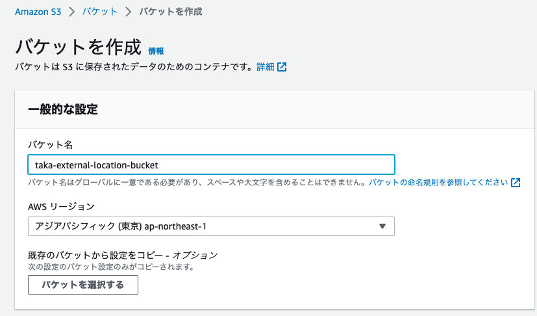Click the external link icon after 命名規則 link
Viewport: 537px width, 316px height.
516,183
